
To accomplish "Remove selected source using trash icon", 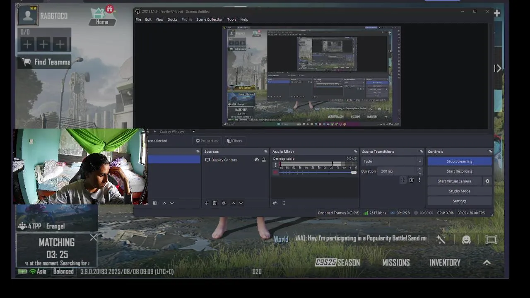I will pyautogui.click(x=214, y=203).
